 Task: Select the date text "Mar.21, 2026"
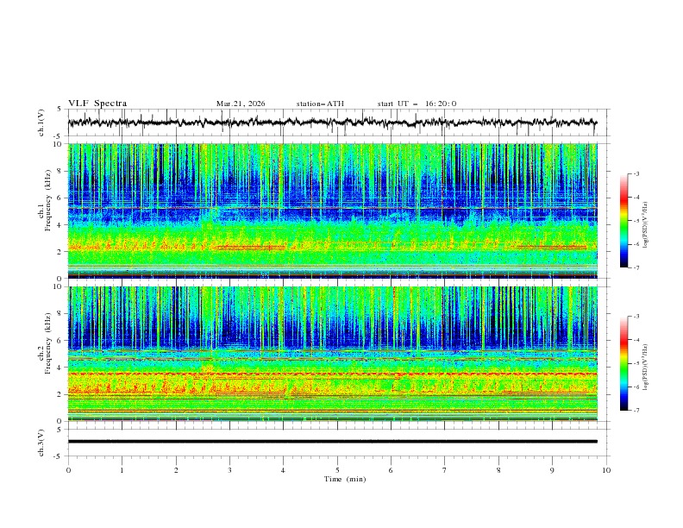click(x=241, y=104)
